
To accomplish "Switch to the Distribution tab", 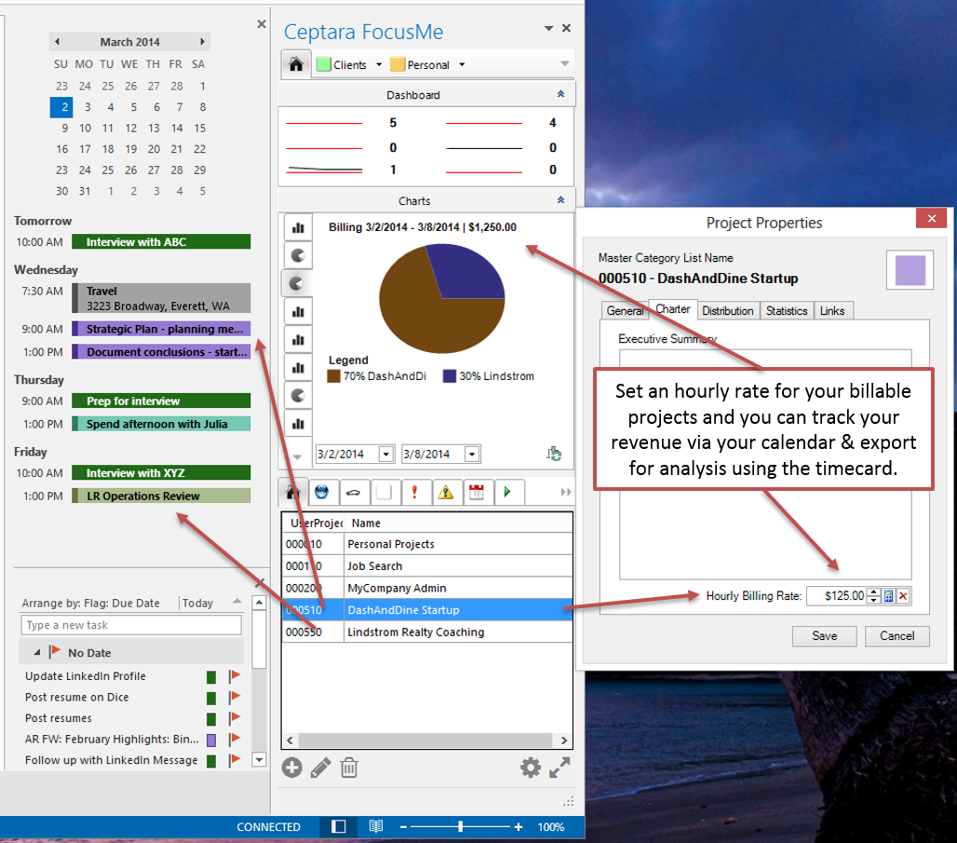I will point(727,310).
